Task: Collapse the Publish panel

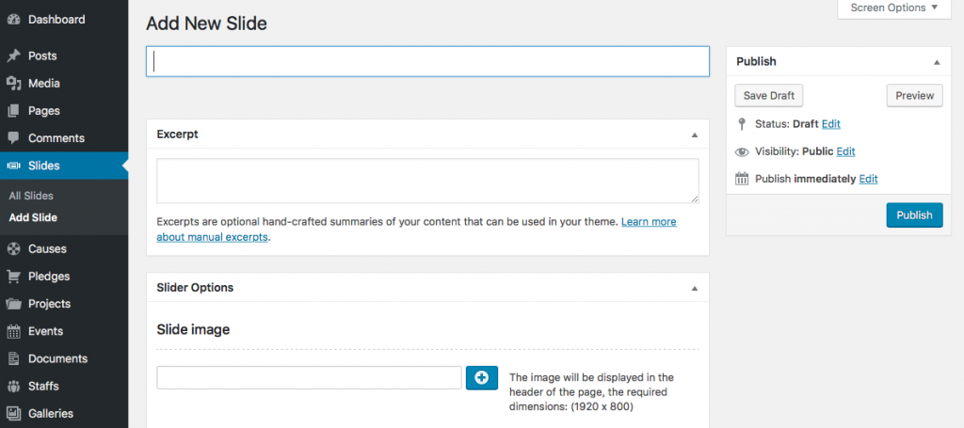Action: 936,62
